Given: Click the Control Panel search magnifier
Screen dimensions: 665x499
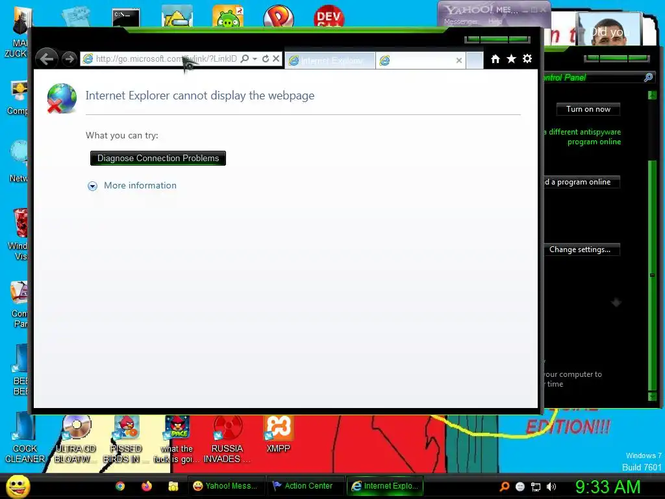Looking at the screenshot, I should coord(649,77).
